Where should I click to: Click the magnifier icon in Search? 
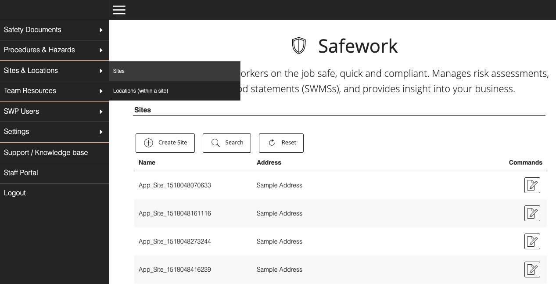point(215,143)
